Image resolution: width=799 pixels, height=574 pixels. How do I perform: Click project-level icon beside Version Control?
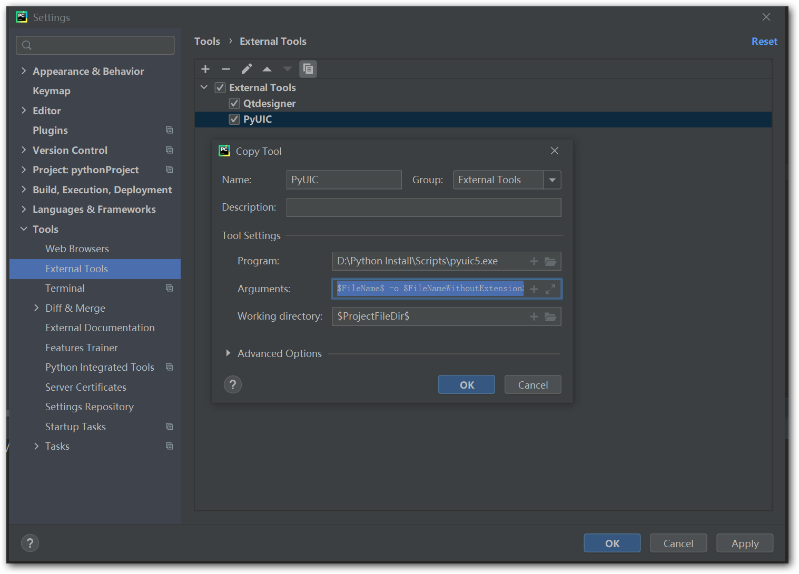tap(169, 150)
